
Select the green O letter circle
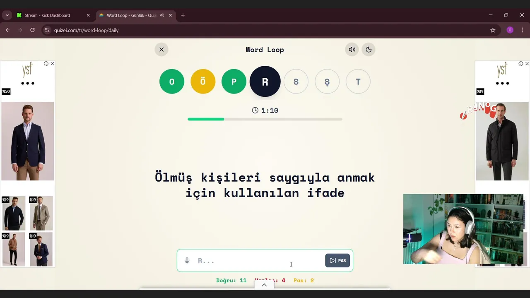pyautogui.click(x=172, y=82)
